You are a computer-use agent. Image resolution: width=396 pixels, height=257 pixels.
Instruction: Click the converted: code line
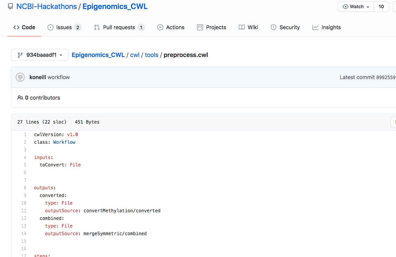click(x=53, y=195)
